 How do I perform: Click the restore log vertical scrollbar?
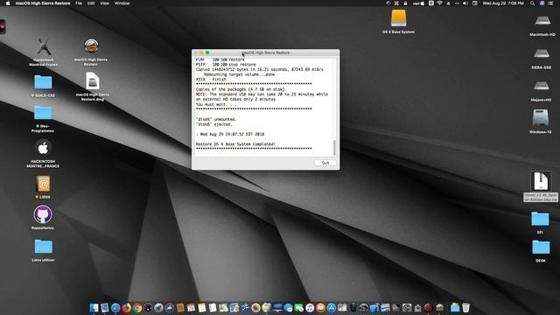tap(334, 148)
